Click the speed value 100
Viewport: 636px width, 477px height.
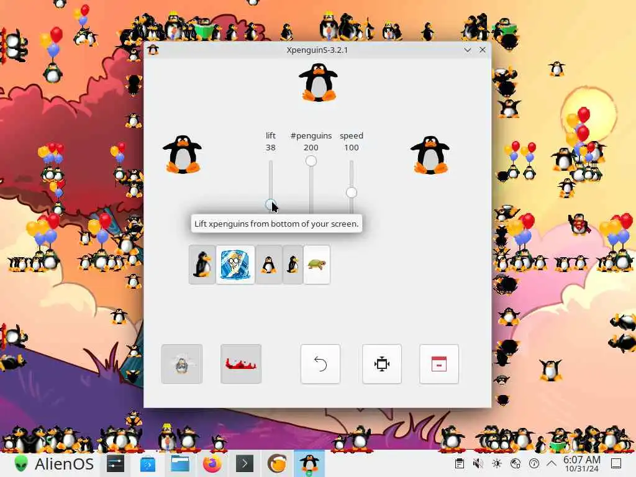(352, 148)
